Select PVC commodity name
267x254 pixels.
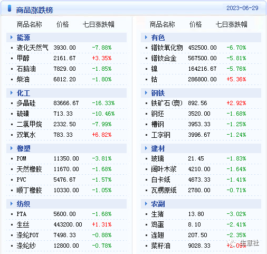(x=21, y=180)
